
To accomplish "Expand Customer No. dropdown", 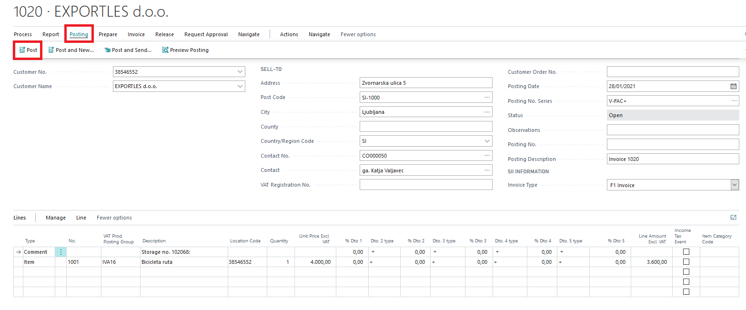I will click(240, 72).
